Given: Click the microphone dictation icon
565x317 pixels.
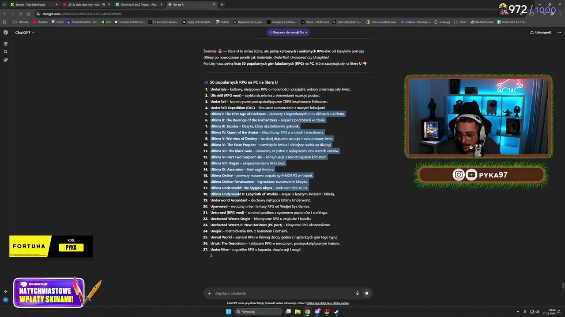Looking at the screenshot, I should 358,293.
